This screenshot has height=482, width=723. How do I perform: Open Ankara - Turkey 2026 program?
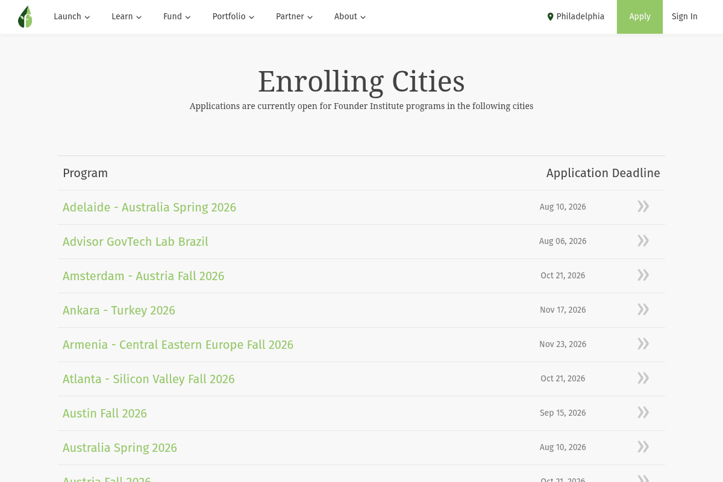point(119,310)
